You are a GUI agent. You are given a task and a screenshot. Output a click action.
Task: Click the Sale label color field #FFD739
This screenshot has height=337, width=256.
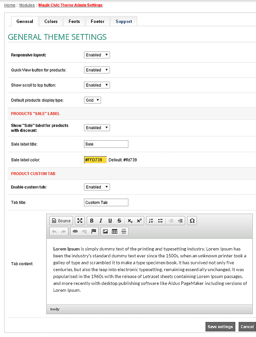tap(95, 160)
